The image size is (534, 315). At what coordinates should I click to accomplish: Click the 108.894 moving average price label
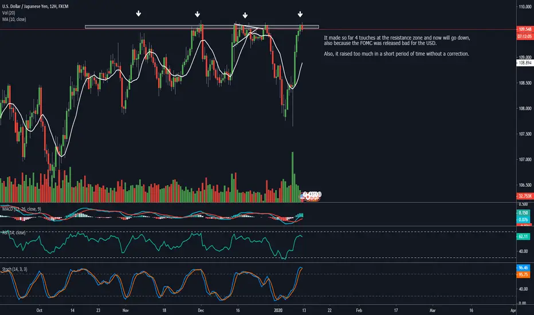(x=525, y=63)
